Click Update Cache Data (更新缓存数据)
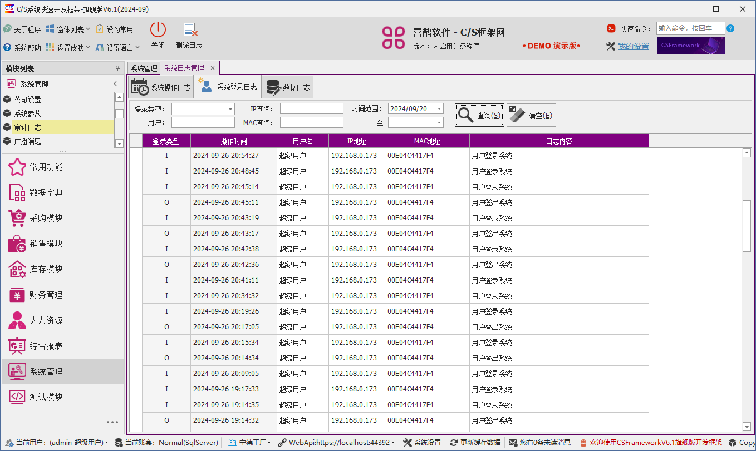756x451 pixels. point(475,443)
